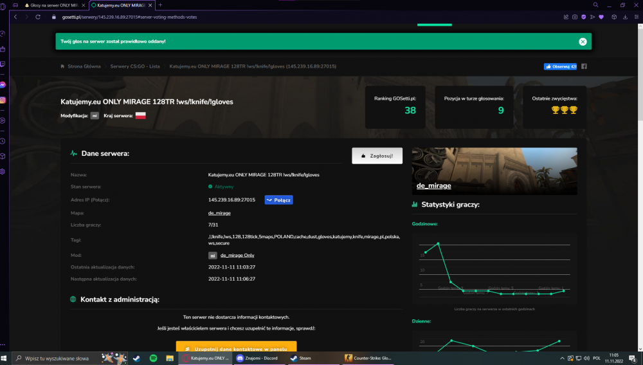Open the de_mirage map link in Mapa row

(x=219, y=213)
